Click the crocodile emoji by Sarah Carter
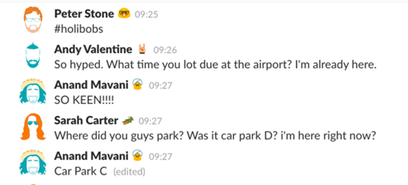 click(x=128, y=120)
